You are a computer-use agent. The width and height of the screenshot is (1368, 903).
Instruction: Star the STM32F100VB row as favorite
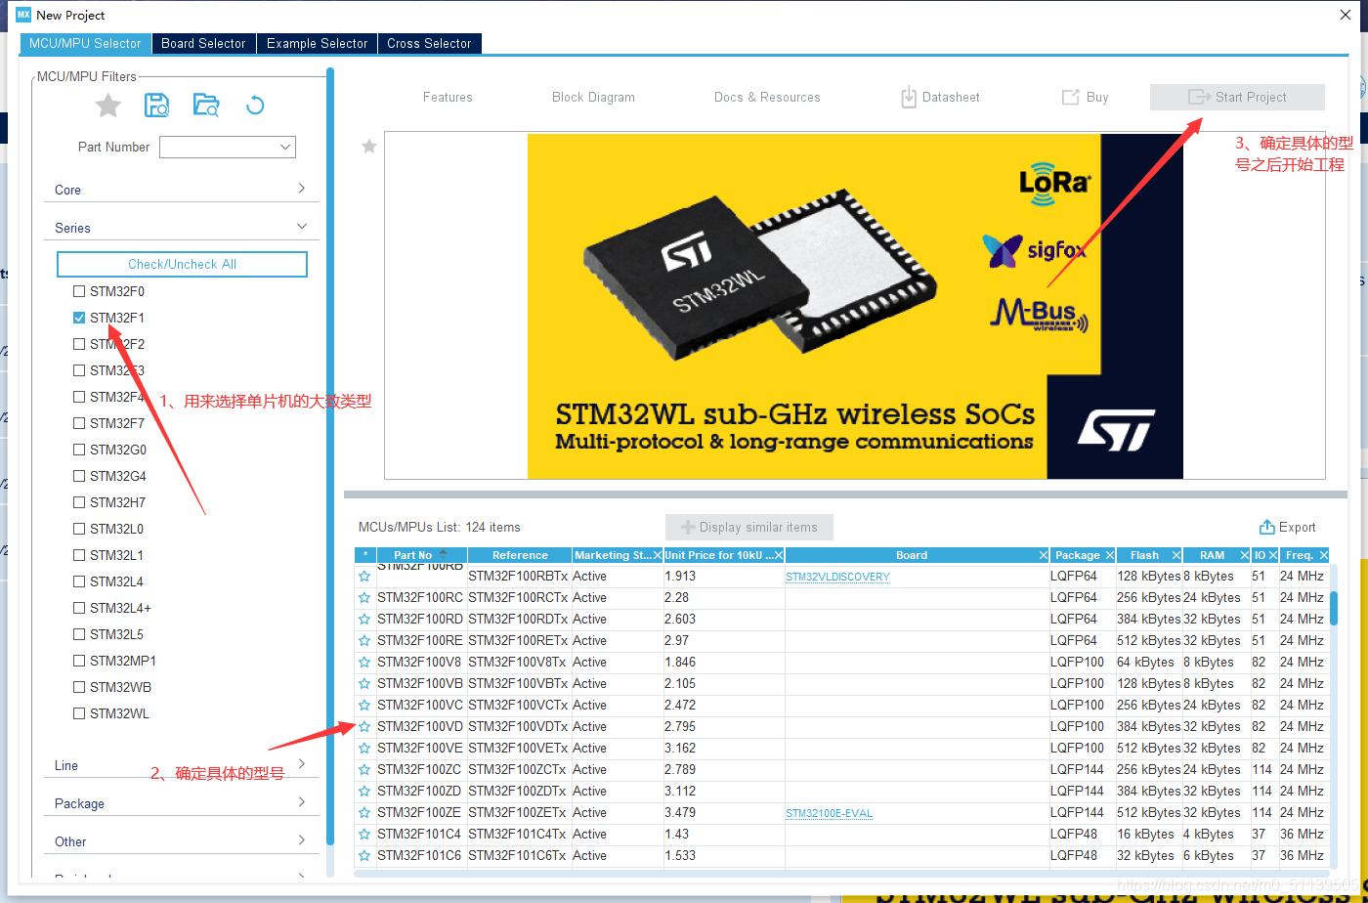click(364, 684)
